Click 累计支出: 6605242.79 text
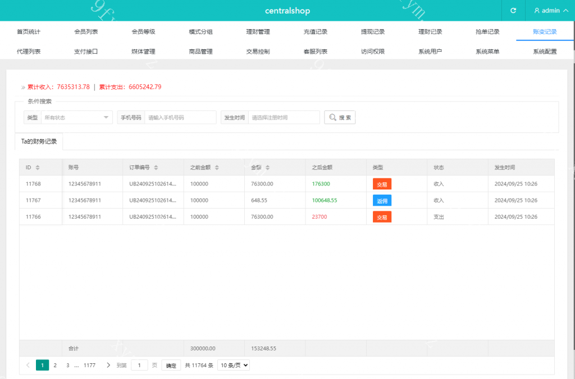This screenshot has width=575, height=379. coord(130,87)
